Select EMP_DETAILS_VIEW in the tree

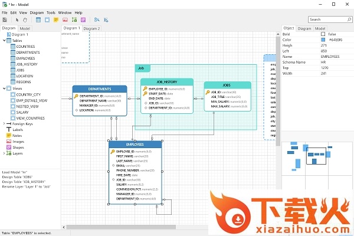(32, 100)
